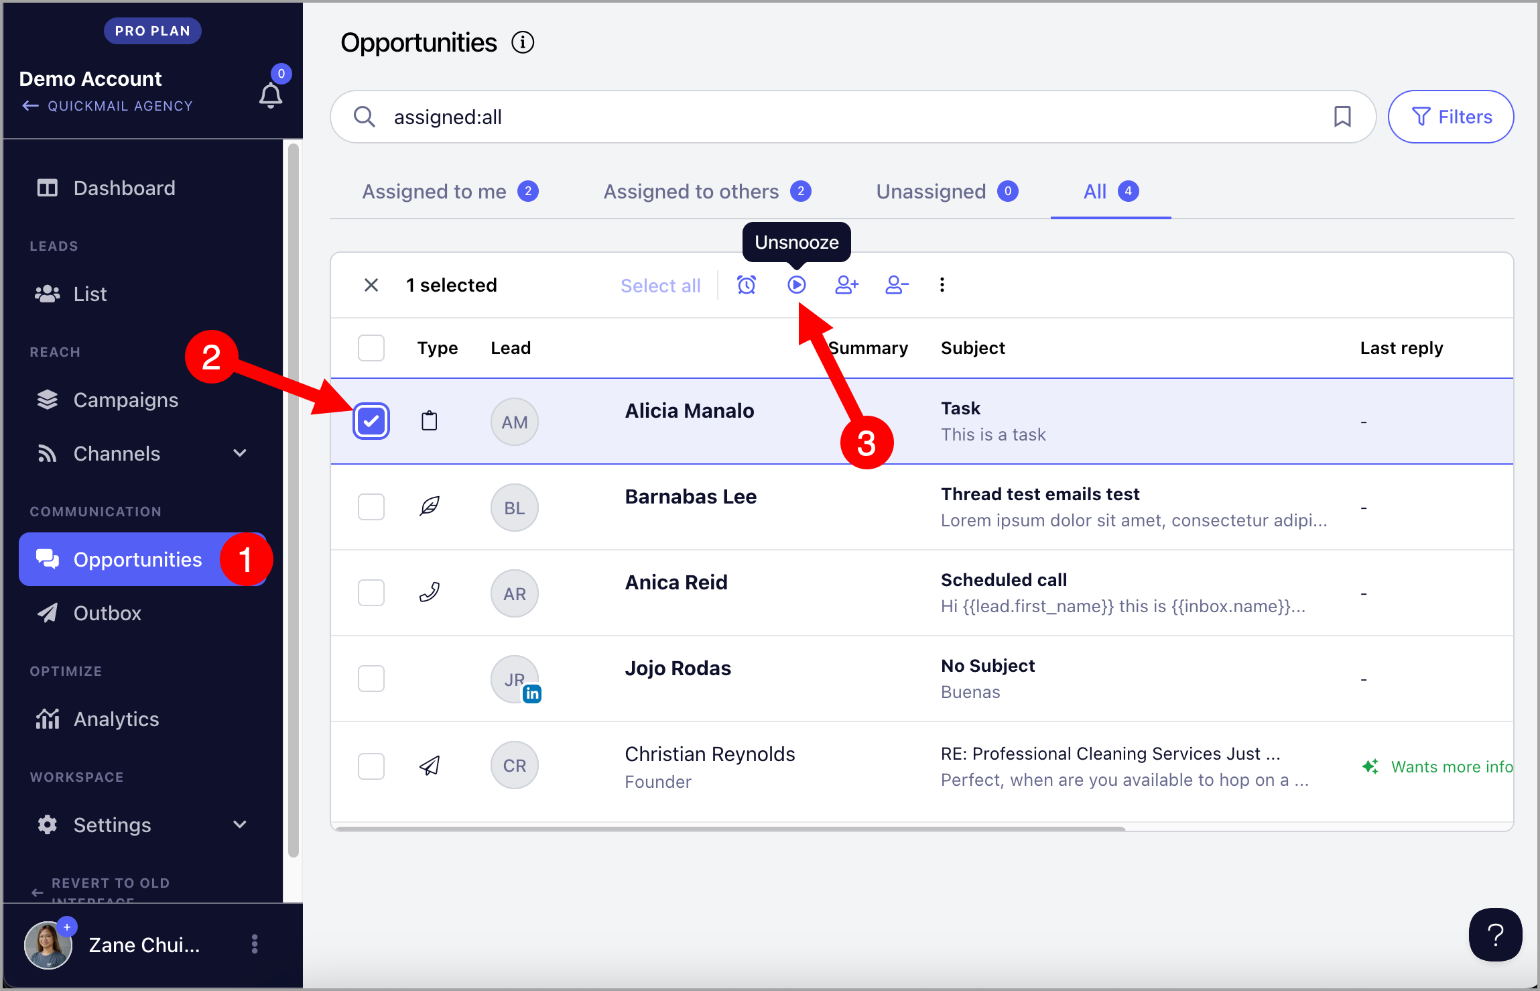Click the AM avatar of Alicia Manalo
Image resolution: width=1540 pixels, height=991 pixels.
[x=515, y=422]
